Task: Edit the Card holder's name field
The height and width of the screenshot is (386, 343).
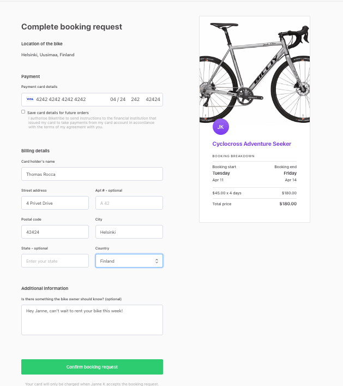Action: coord(92,174)
